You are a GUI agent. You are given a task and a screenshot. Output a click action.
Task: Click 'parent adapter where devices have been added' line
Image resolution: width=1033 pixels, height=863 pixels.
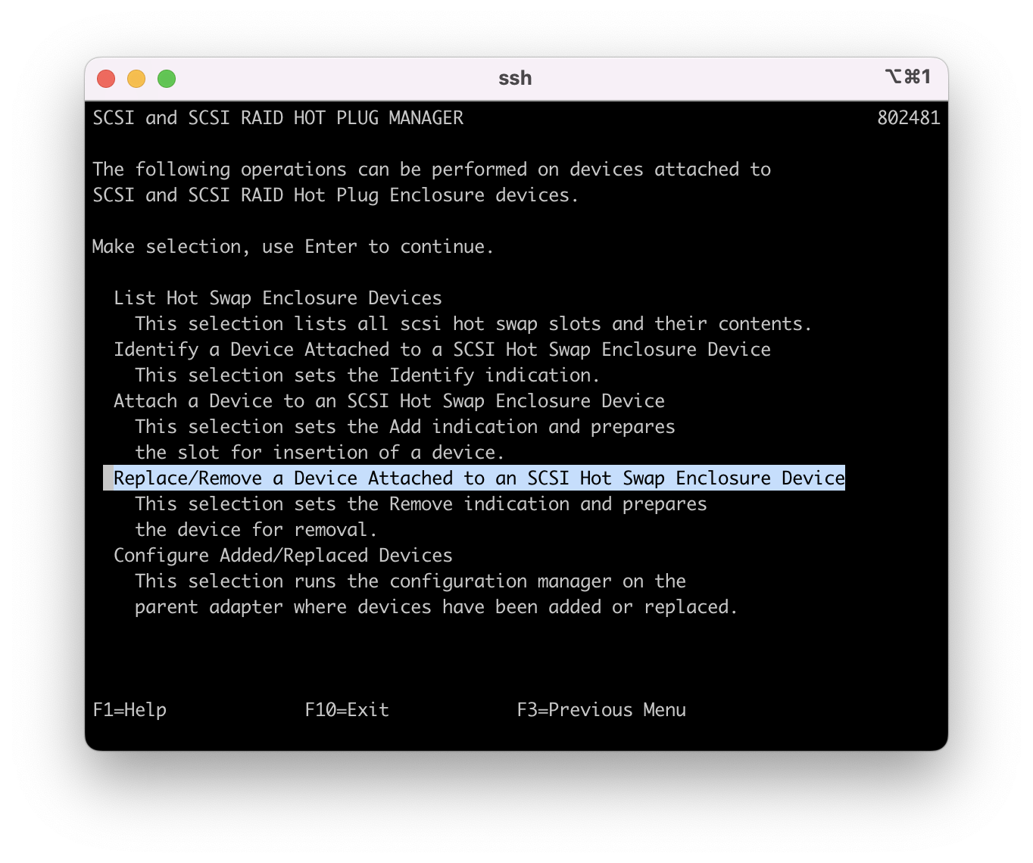[436, 607]
